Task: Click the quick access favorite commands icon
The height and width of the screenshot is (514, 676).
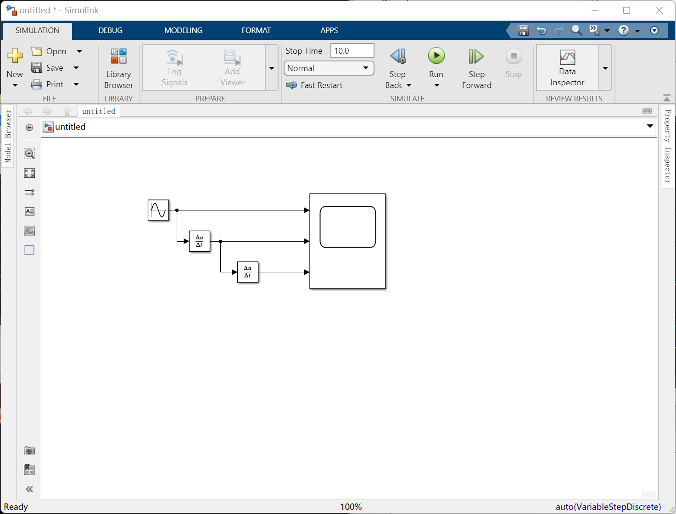Action: [594, 30]
